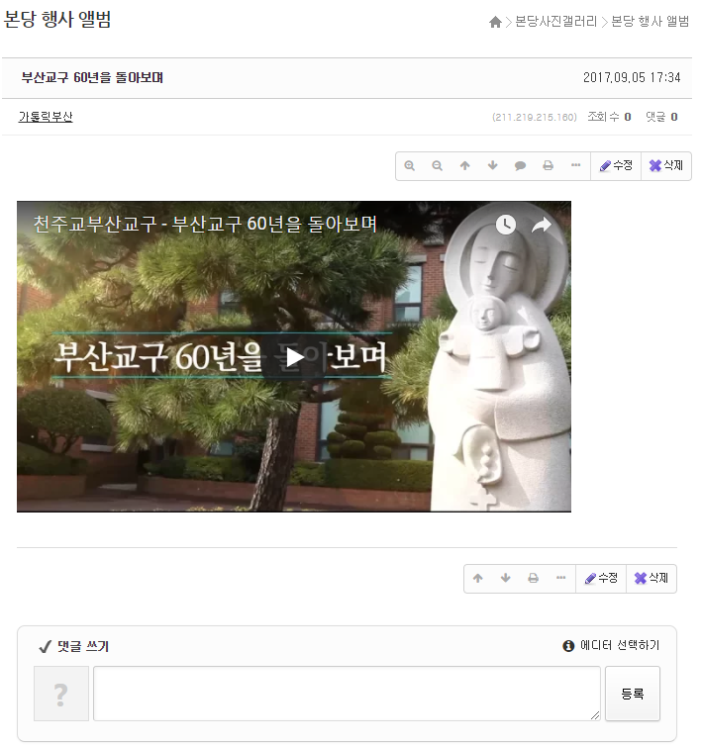Click the share arrow icon on video
The height and width of the screenshot is (746, 701).
coord(542,225)
